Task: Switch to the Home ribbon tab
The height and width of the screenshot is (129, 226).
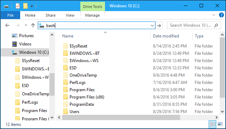Action: click(30, 15)
